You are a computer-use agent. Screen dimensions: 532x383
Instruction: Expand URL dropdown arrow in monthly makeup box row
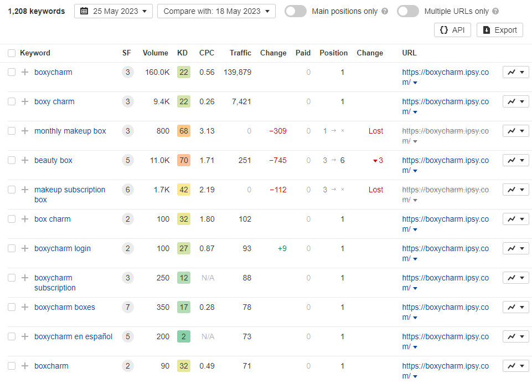(415, 141)
